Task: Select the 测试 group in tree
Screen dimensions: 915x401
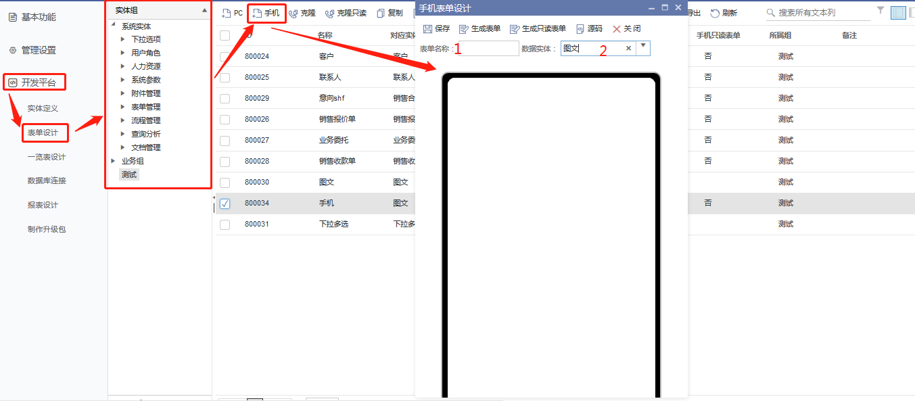Action: click(128, 174)
